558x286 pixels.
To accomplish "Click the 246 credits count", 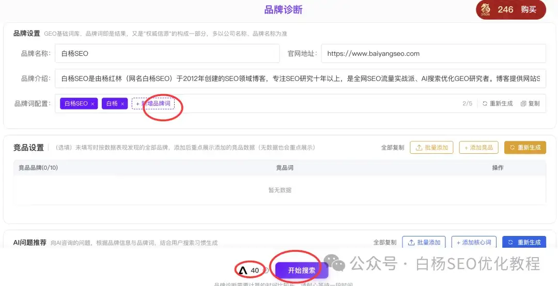I will pos(505,10).
